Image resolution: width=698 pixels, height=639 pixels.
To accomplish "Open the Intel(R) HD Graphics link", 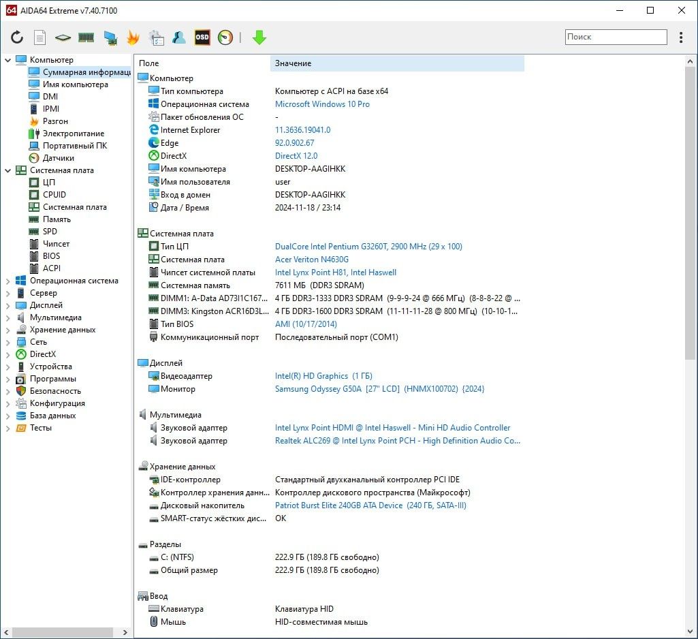I will (x=323, y=376).
